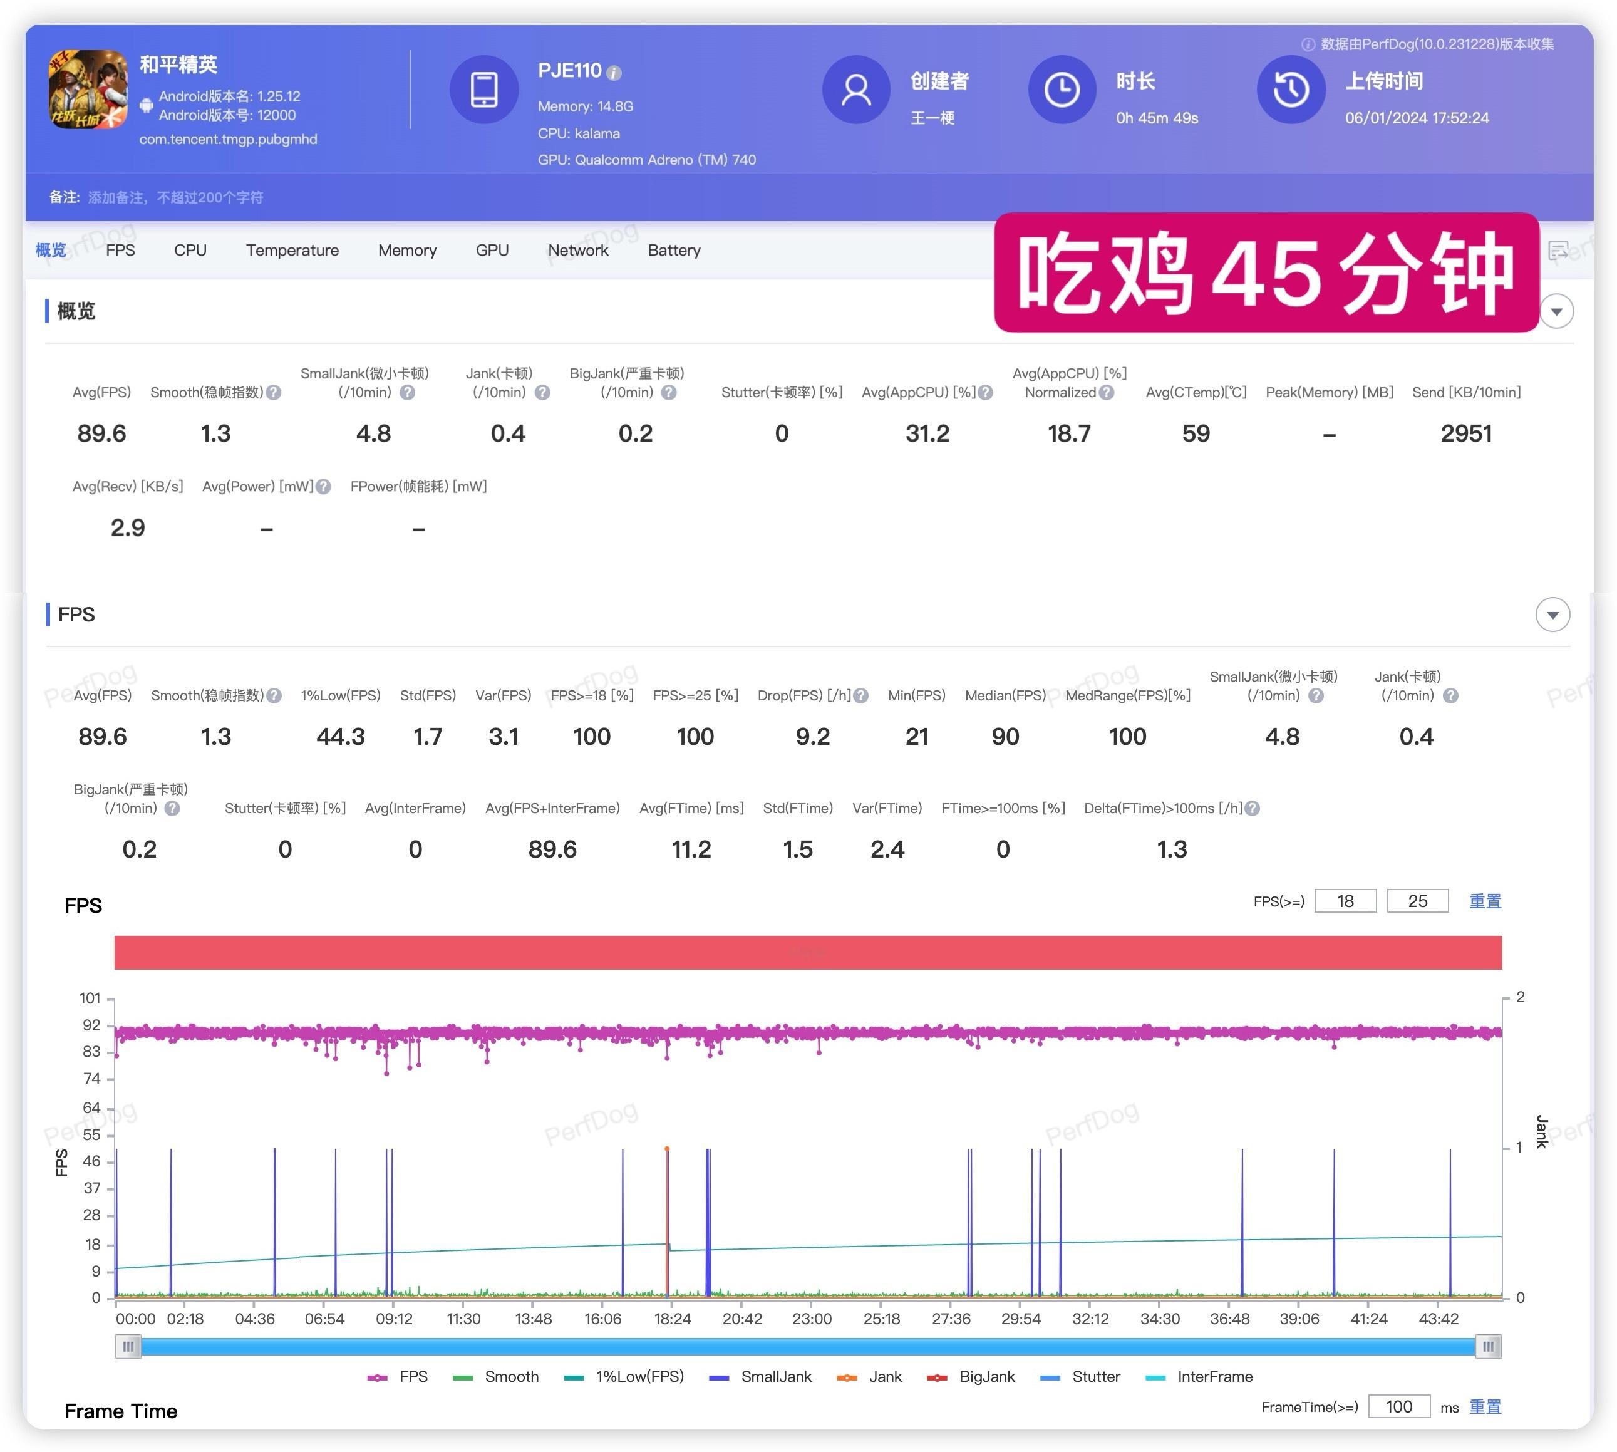
Task: Click the creator user profile icon
Action: click(856, 90)
